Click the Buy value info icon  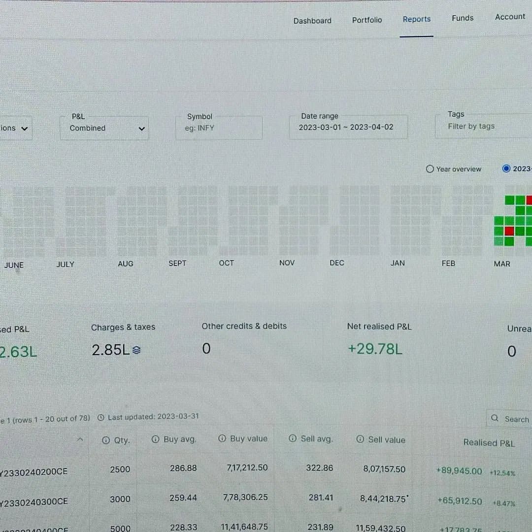pos(222,438)
